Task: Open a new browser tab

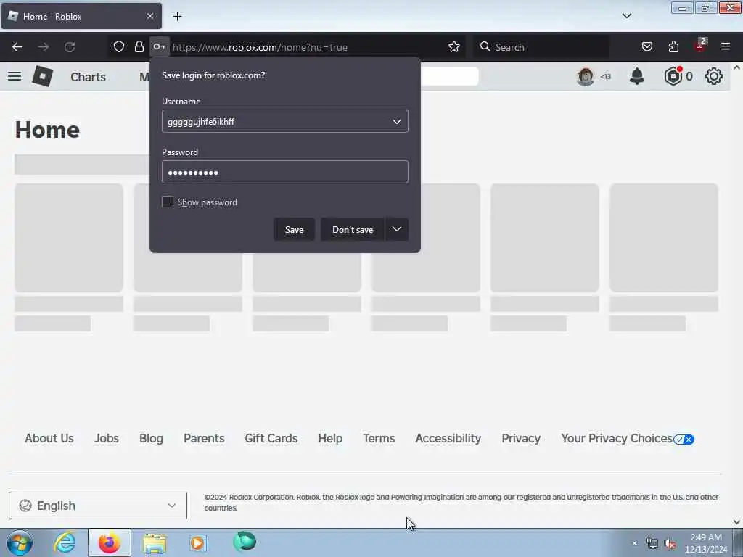Action: click(177, 17)
